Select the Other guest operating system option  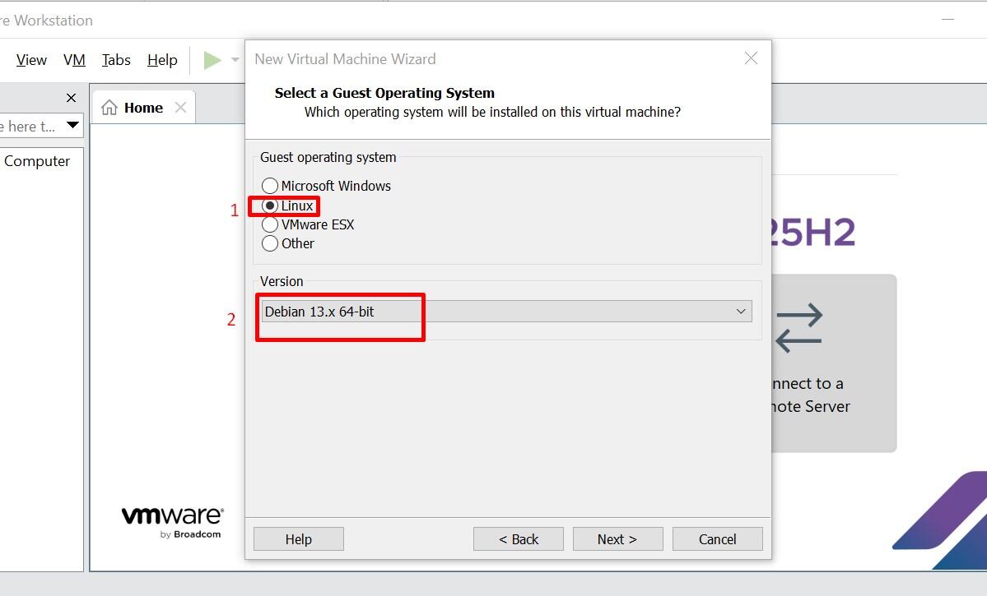[270, 243]
